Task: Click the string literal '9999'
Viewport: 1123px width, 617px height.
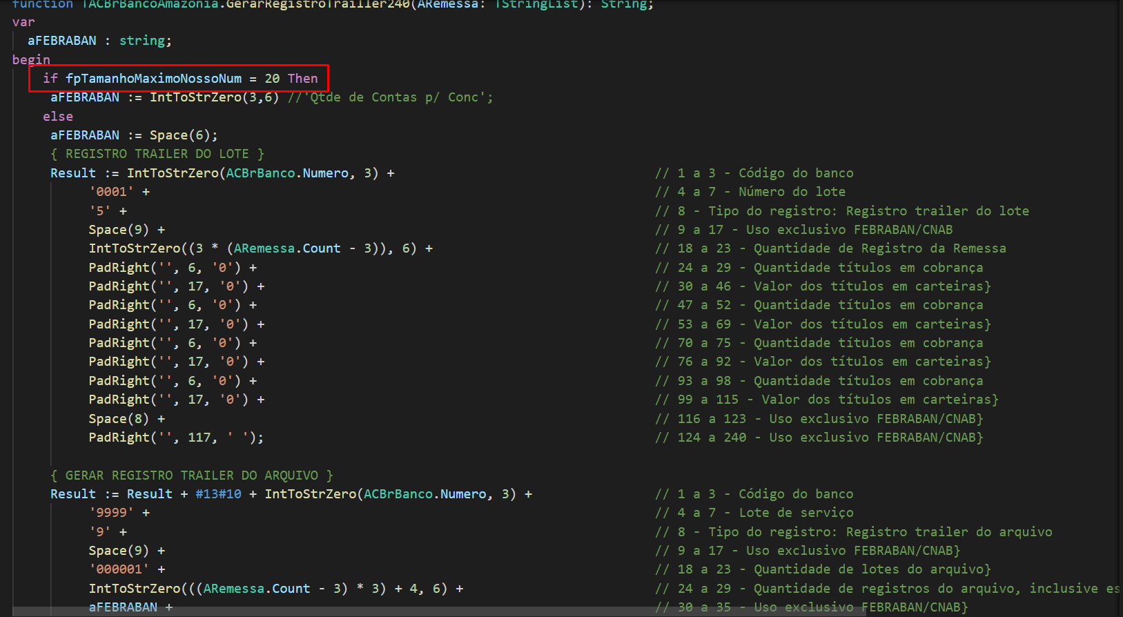Action: [x=111, y=513]
